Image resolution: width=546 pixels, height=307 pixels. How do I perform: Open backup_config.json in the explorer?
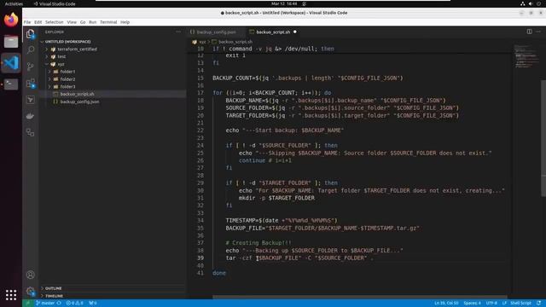click(x=79, y=101)
